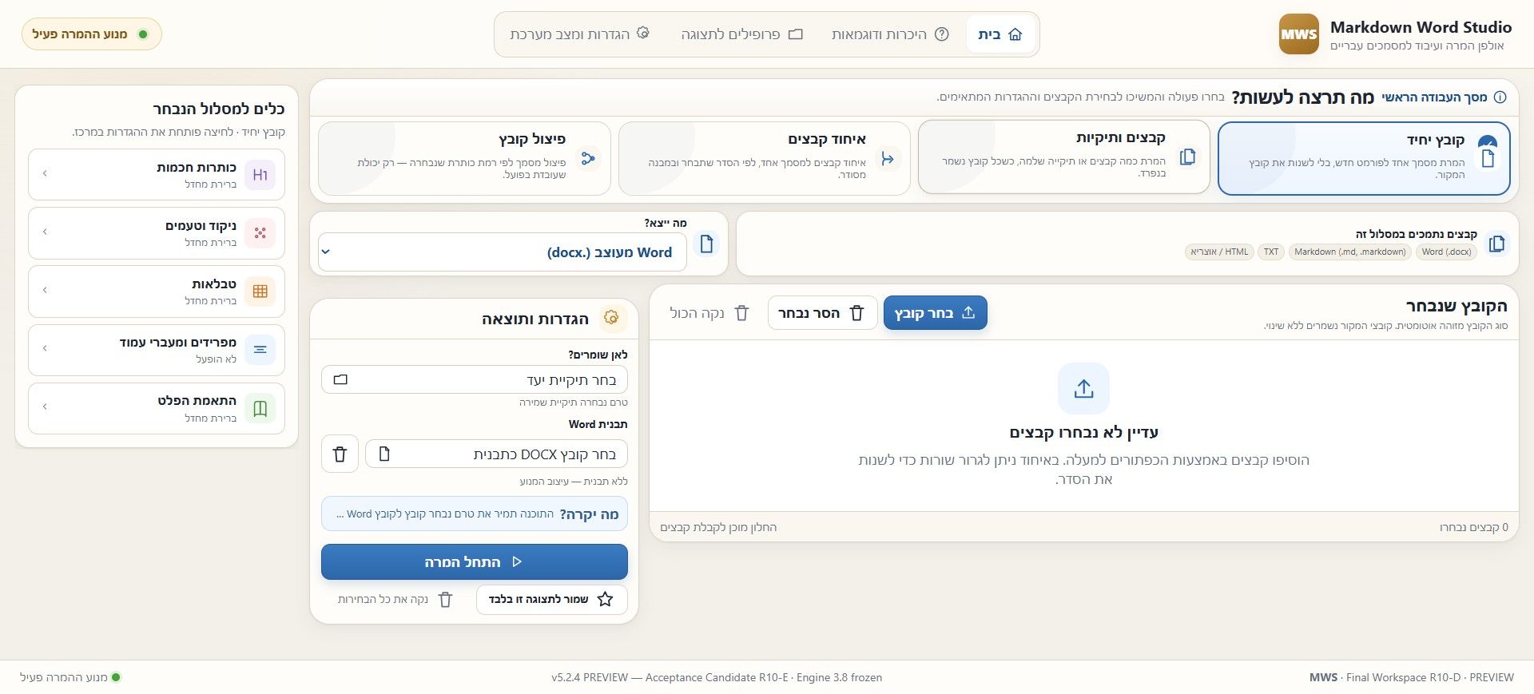Click the מה תרצה לעשות? heading

click(1302, 97)
